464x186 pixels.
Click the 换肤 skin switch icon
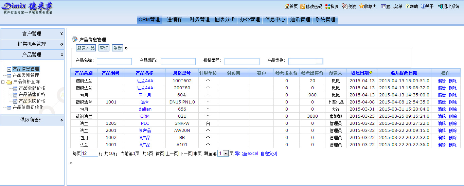pyautogui.click(x=328, y=6)
